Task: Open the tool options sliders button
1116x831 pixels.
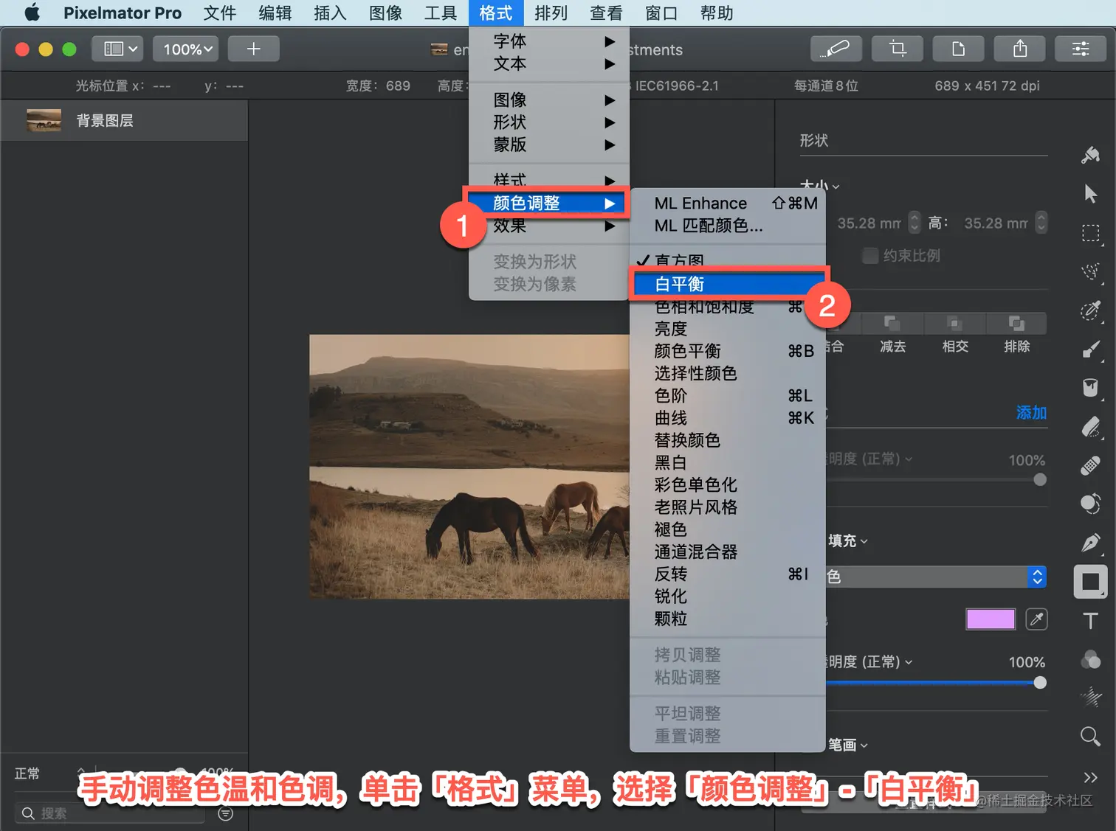Action: (1081, 49)
